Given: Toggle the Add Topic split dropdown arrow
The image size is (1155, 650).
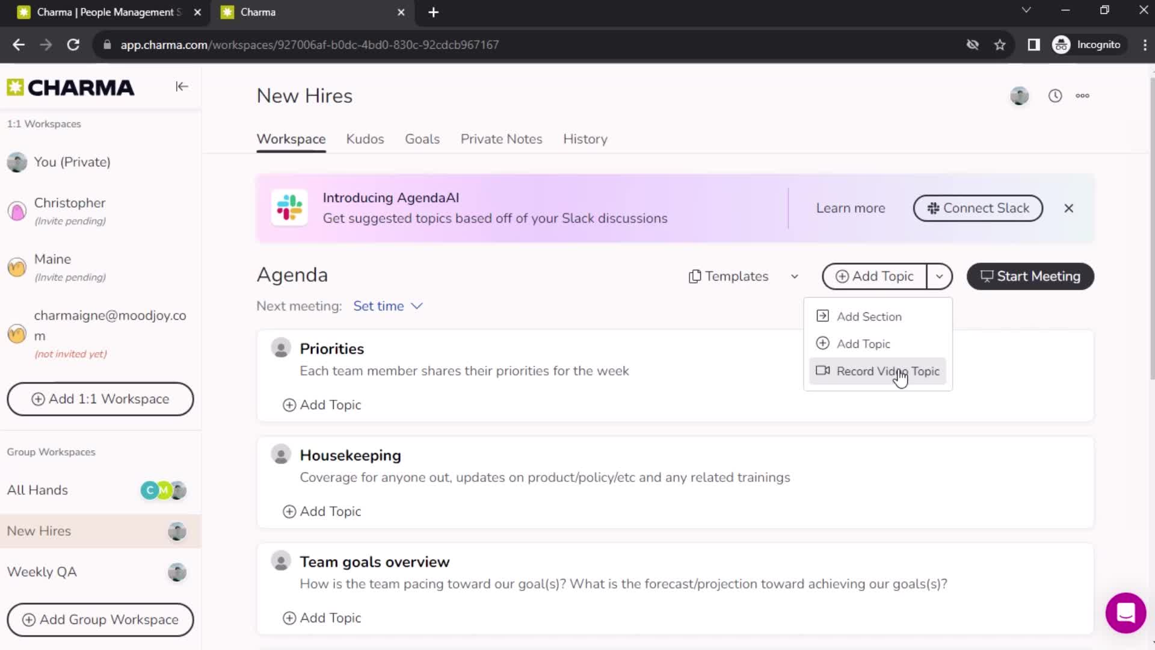Looking at the screenshot, I should coord(939,276).
